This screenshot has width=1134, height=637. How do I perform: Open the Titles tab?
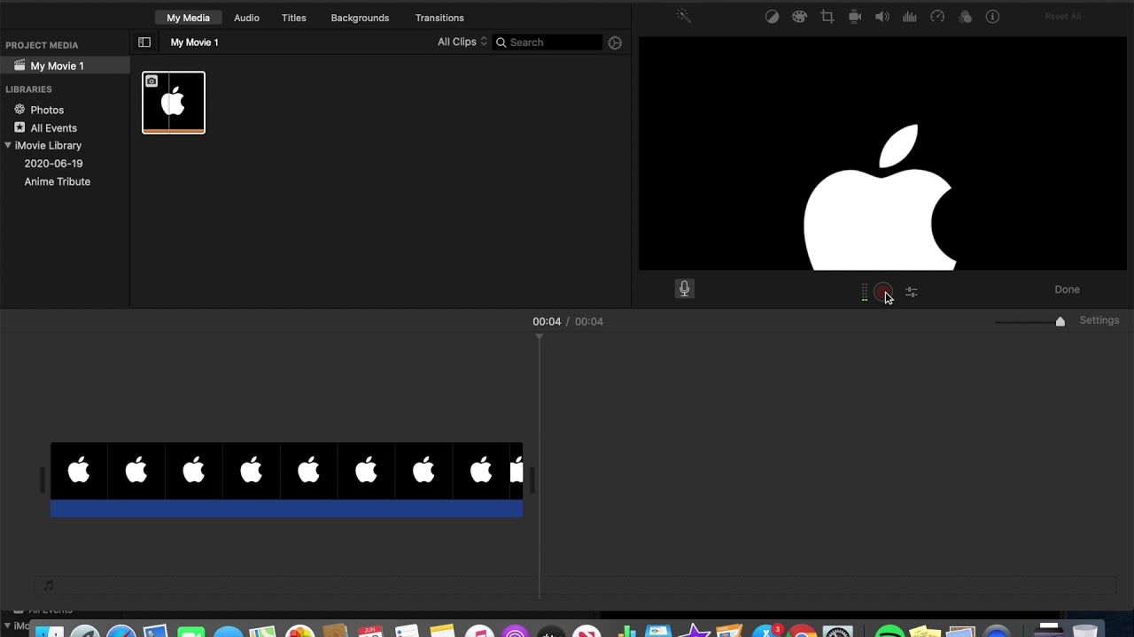click(x=294, y=18)
